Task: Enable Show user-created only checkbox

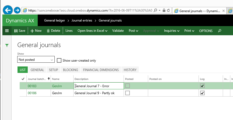Action: point(59,60)
